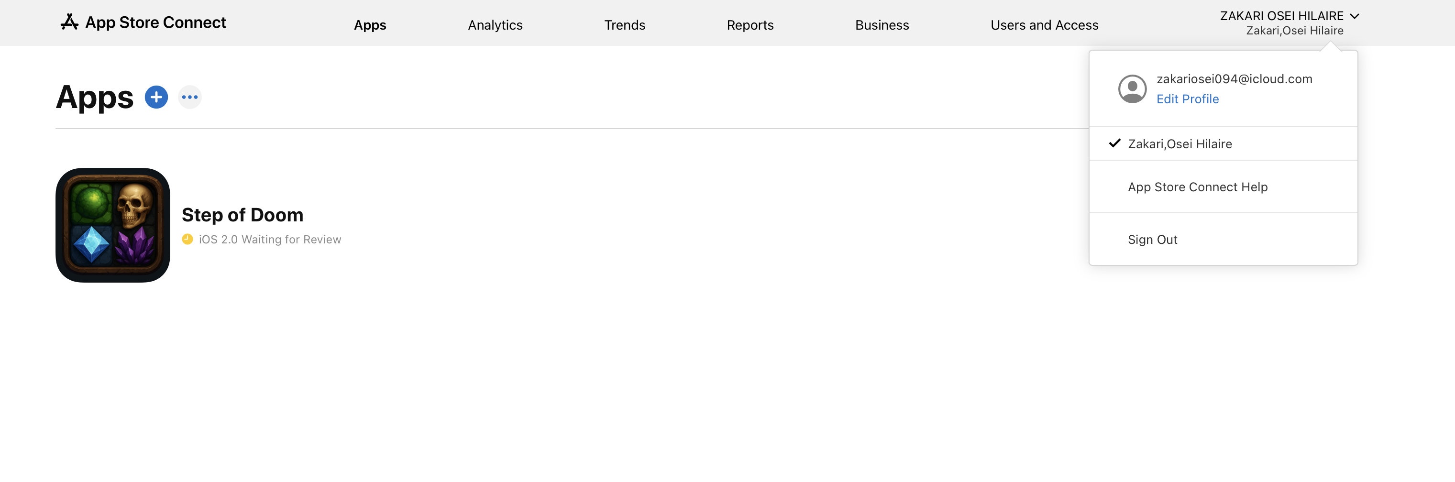Image resolution: width=1455 pixels, height=482 pixels.
Task: Open Users and Access tab
Action: [x=1044, y=25]
